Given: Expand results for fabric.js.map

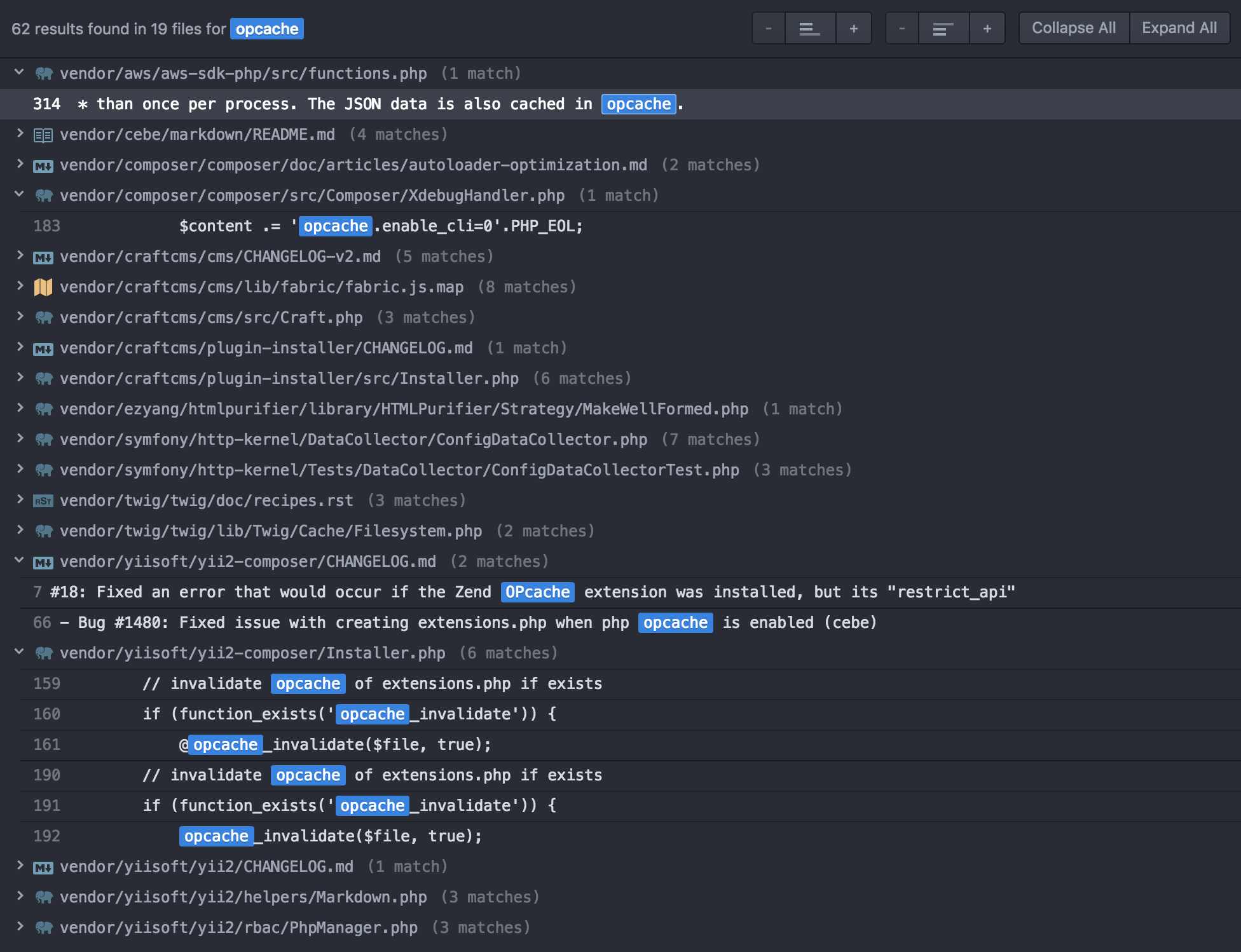Looking at the screenshot, I should coord(19,286).
